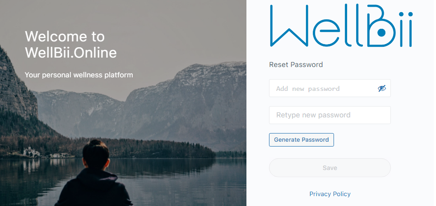Select the Welcome to WellBii.Online heading
The height and width of the screenshot is (206, 436).
pyautogui.click(x=71, y=45)
